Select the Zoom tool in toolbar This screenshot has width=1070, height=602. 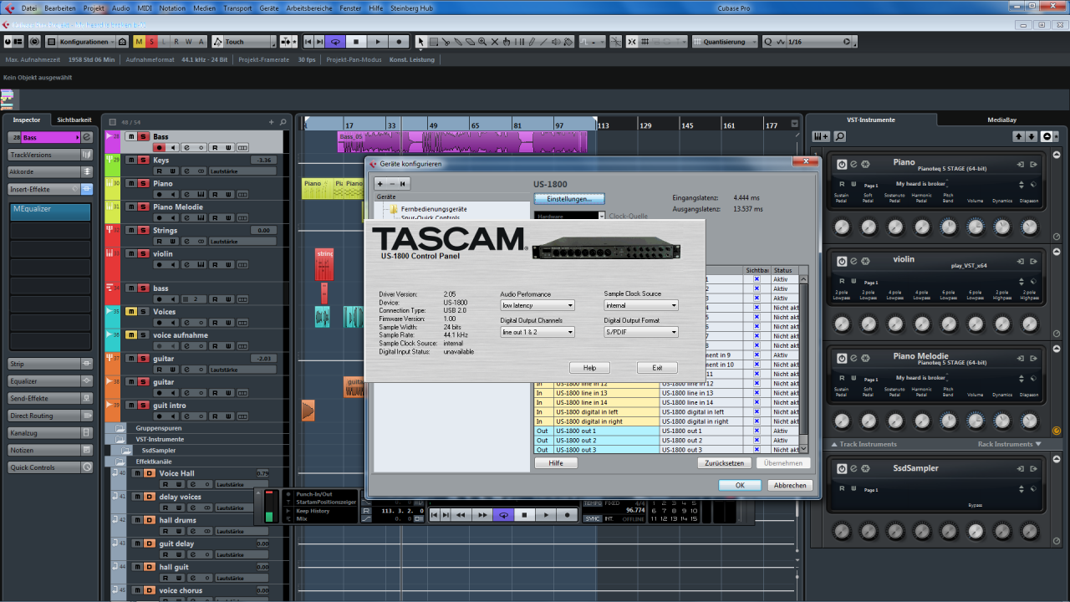pyautogui.click(x=482, y=42)
